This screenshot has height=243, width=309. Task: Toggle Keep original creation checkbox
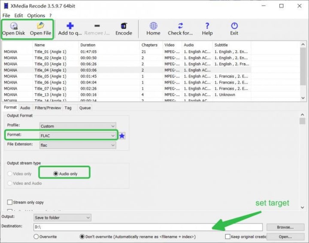tap(227, 237)
